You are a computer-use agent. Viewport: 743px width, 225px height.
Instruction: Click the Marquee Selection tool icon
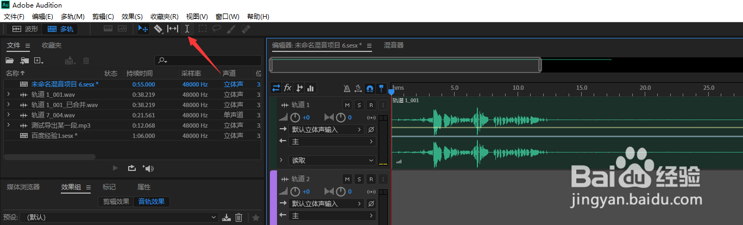203,29
